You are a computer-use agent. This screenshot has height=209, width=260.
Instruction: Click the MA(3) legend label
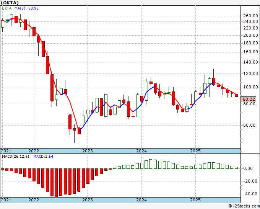(20, 8)
